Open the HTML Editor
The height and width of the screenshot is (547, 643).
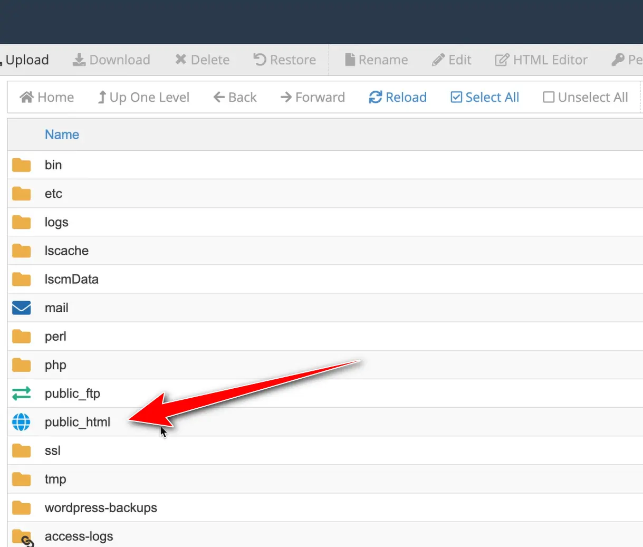pos(541,60)
